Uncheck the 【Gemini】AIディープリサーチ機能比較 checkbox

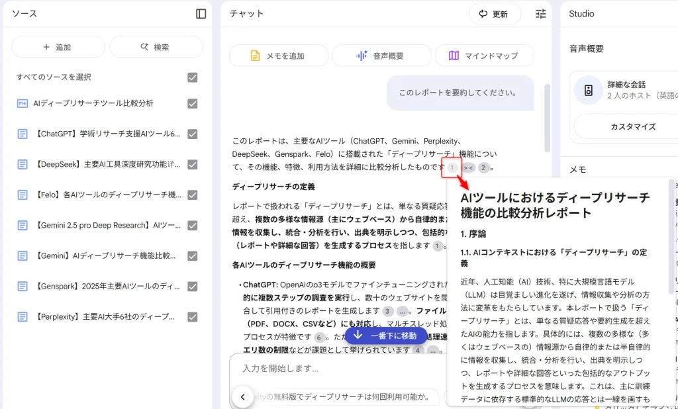coord(193,256)
